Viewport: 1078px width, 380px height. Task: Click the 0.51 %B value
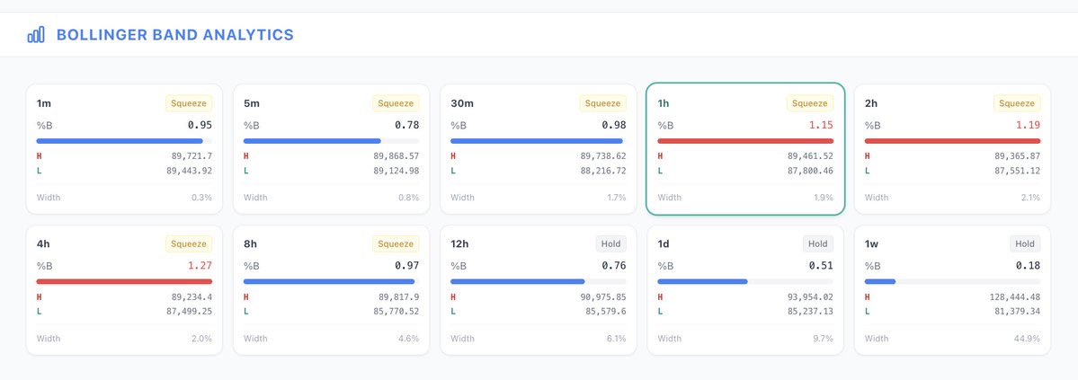pyautogui.click(x=821, y=265)
